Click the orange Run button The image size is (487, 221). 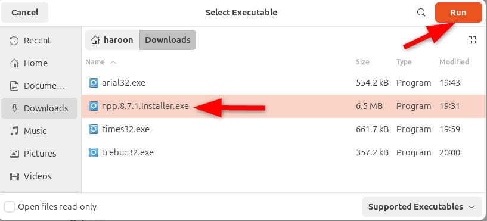[458, 13]
